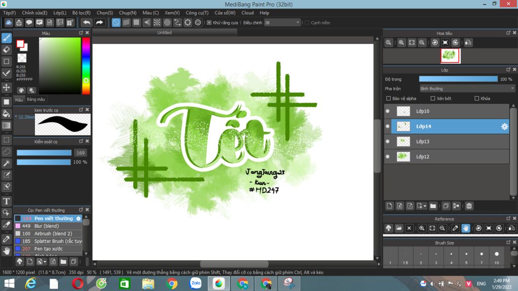
Task: Open File Explorer from taskbar
Action: 148,283
